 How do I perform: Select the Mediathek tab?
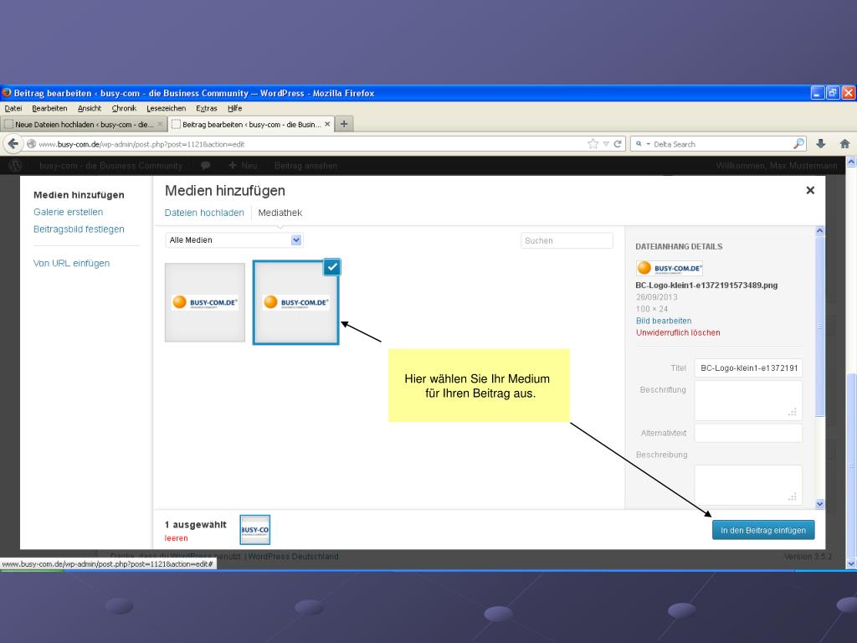point(280,213)
